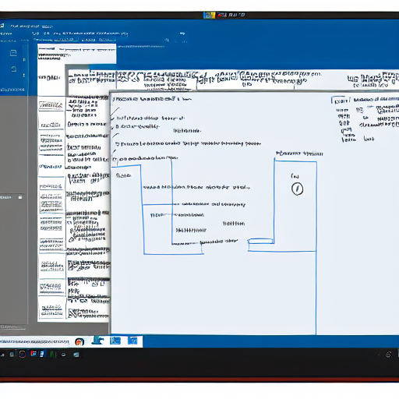399x399 pixels.
Task: Select the lock-shaped icon in blue left sidebar
Action: point(14,69)
